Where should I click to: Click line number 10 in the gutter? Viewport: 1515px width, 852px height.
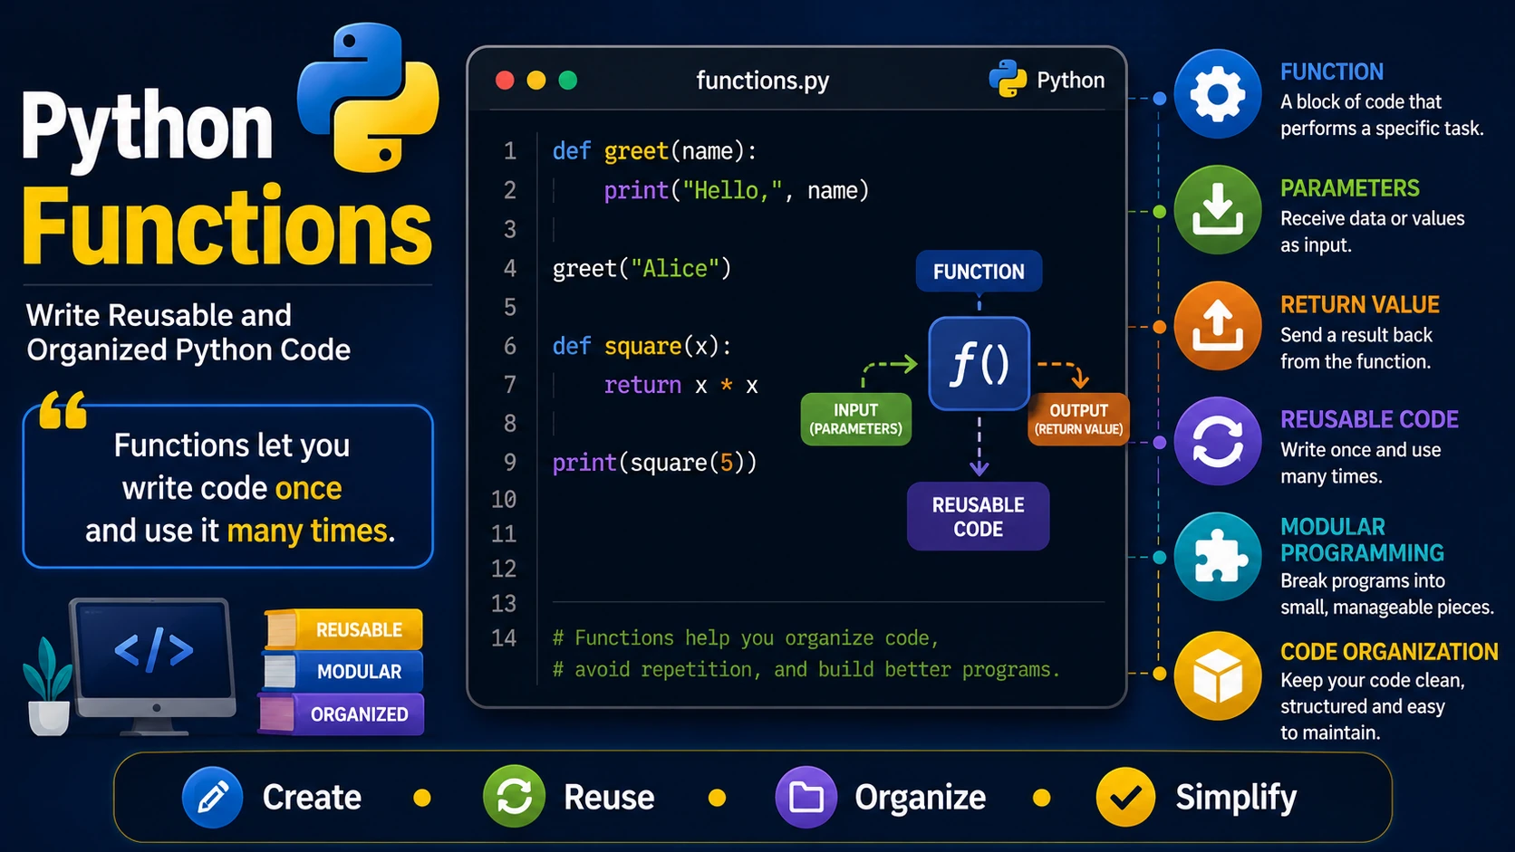coord(504,500)
